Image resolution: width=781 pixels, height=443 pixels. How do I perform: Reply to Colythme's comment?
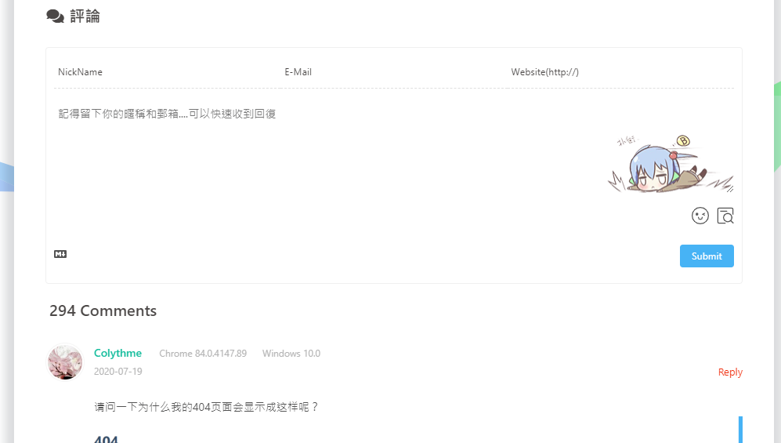pyautogui.click(x=729, y=372)
